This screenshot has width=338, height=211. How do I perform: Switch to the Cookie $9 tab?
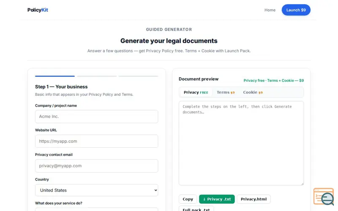[x=253, y=92]
